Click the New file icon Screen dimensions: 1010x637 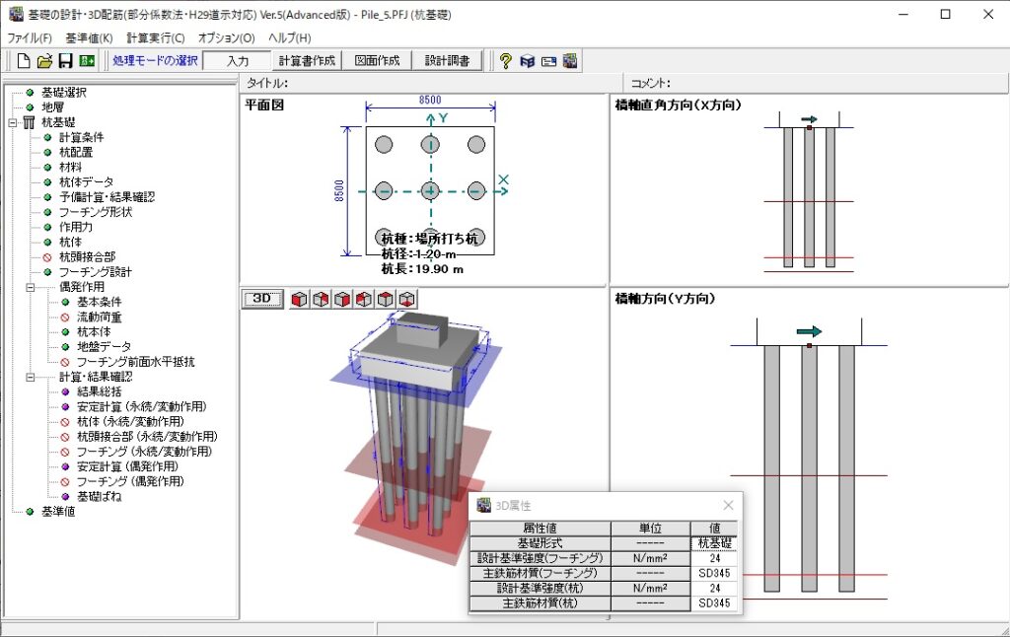pyautogui.click(x=24, y=61)
